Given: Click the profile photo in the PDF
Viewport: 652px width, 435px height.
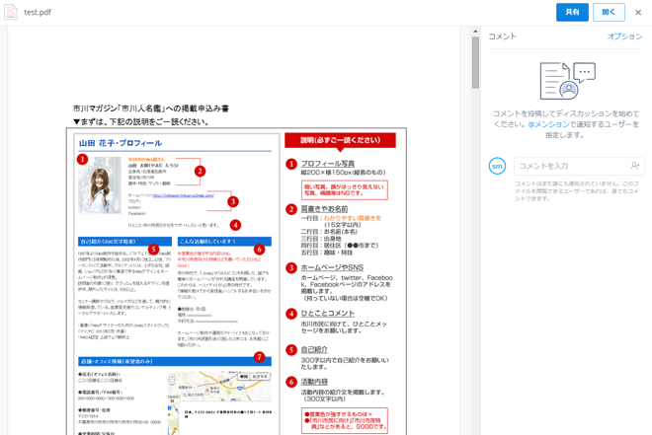Looking at the screenshot, I should (x=100, y=185).
